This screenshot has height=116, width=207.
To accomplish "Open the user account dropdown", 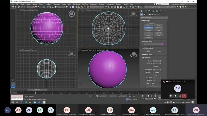I will [161, 4].
